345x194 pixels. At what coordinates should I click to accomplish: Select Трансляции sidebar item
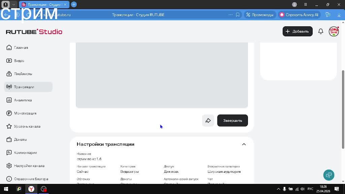(28, 87)
